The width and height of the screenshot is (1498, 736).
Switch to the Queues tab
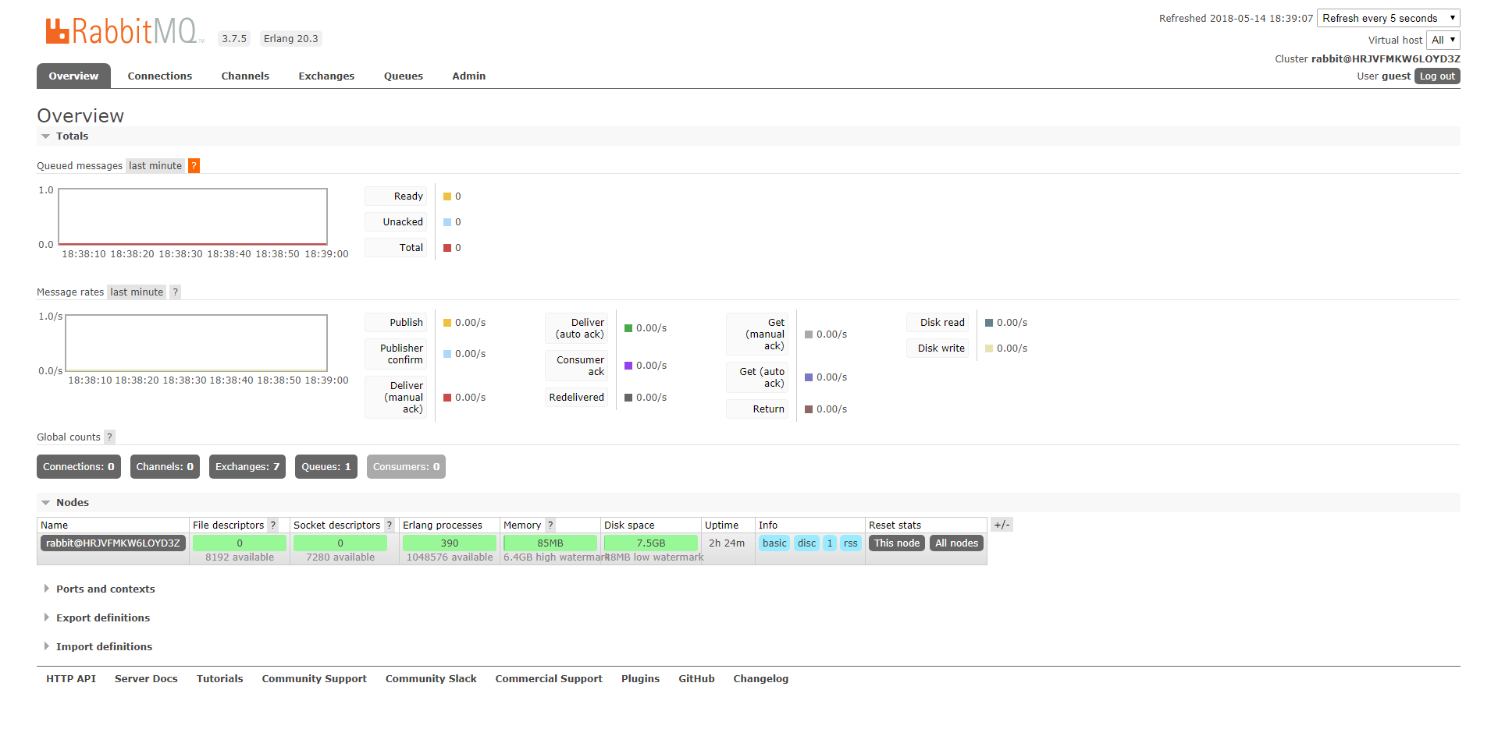coord(404,76)
